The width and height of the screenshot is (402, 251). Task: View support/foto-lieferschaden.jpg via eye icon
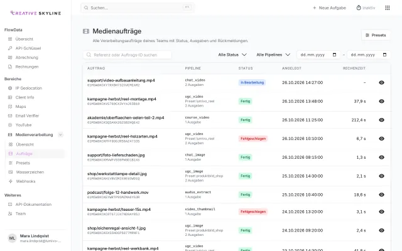381,158
